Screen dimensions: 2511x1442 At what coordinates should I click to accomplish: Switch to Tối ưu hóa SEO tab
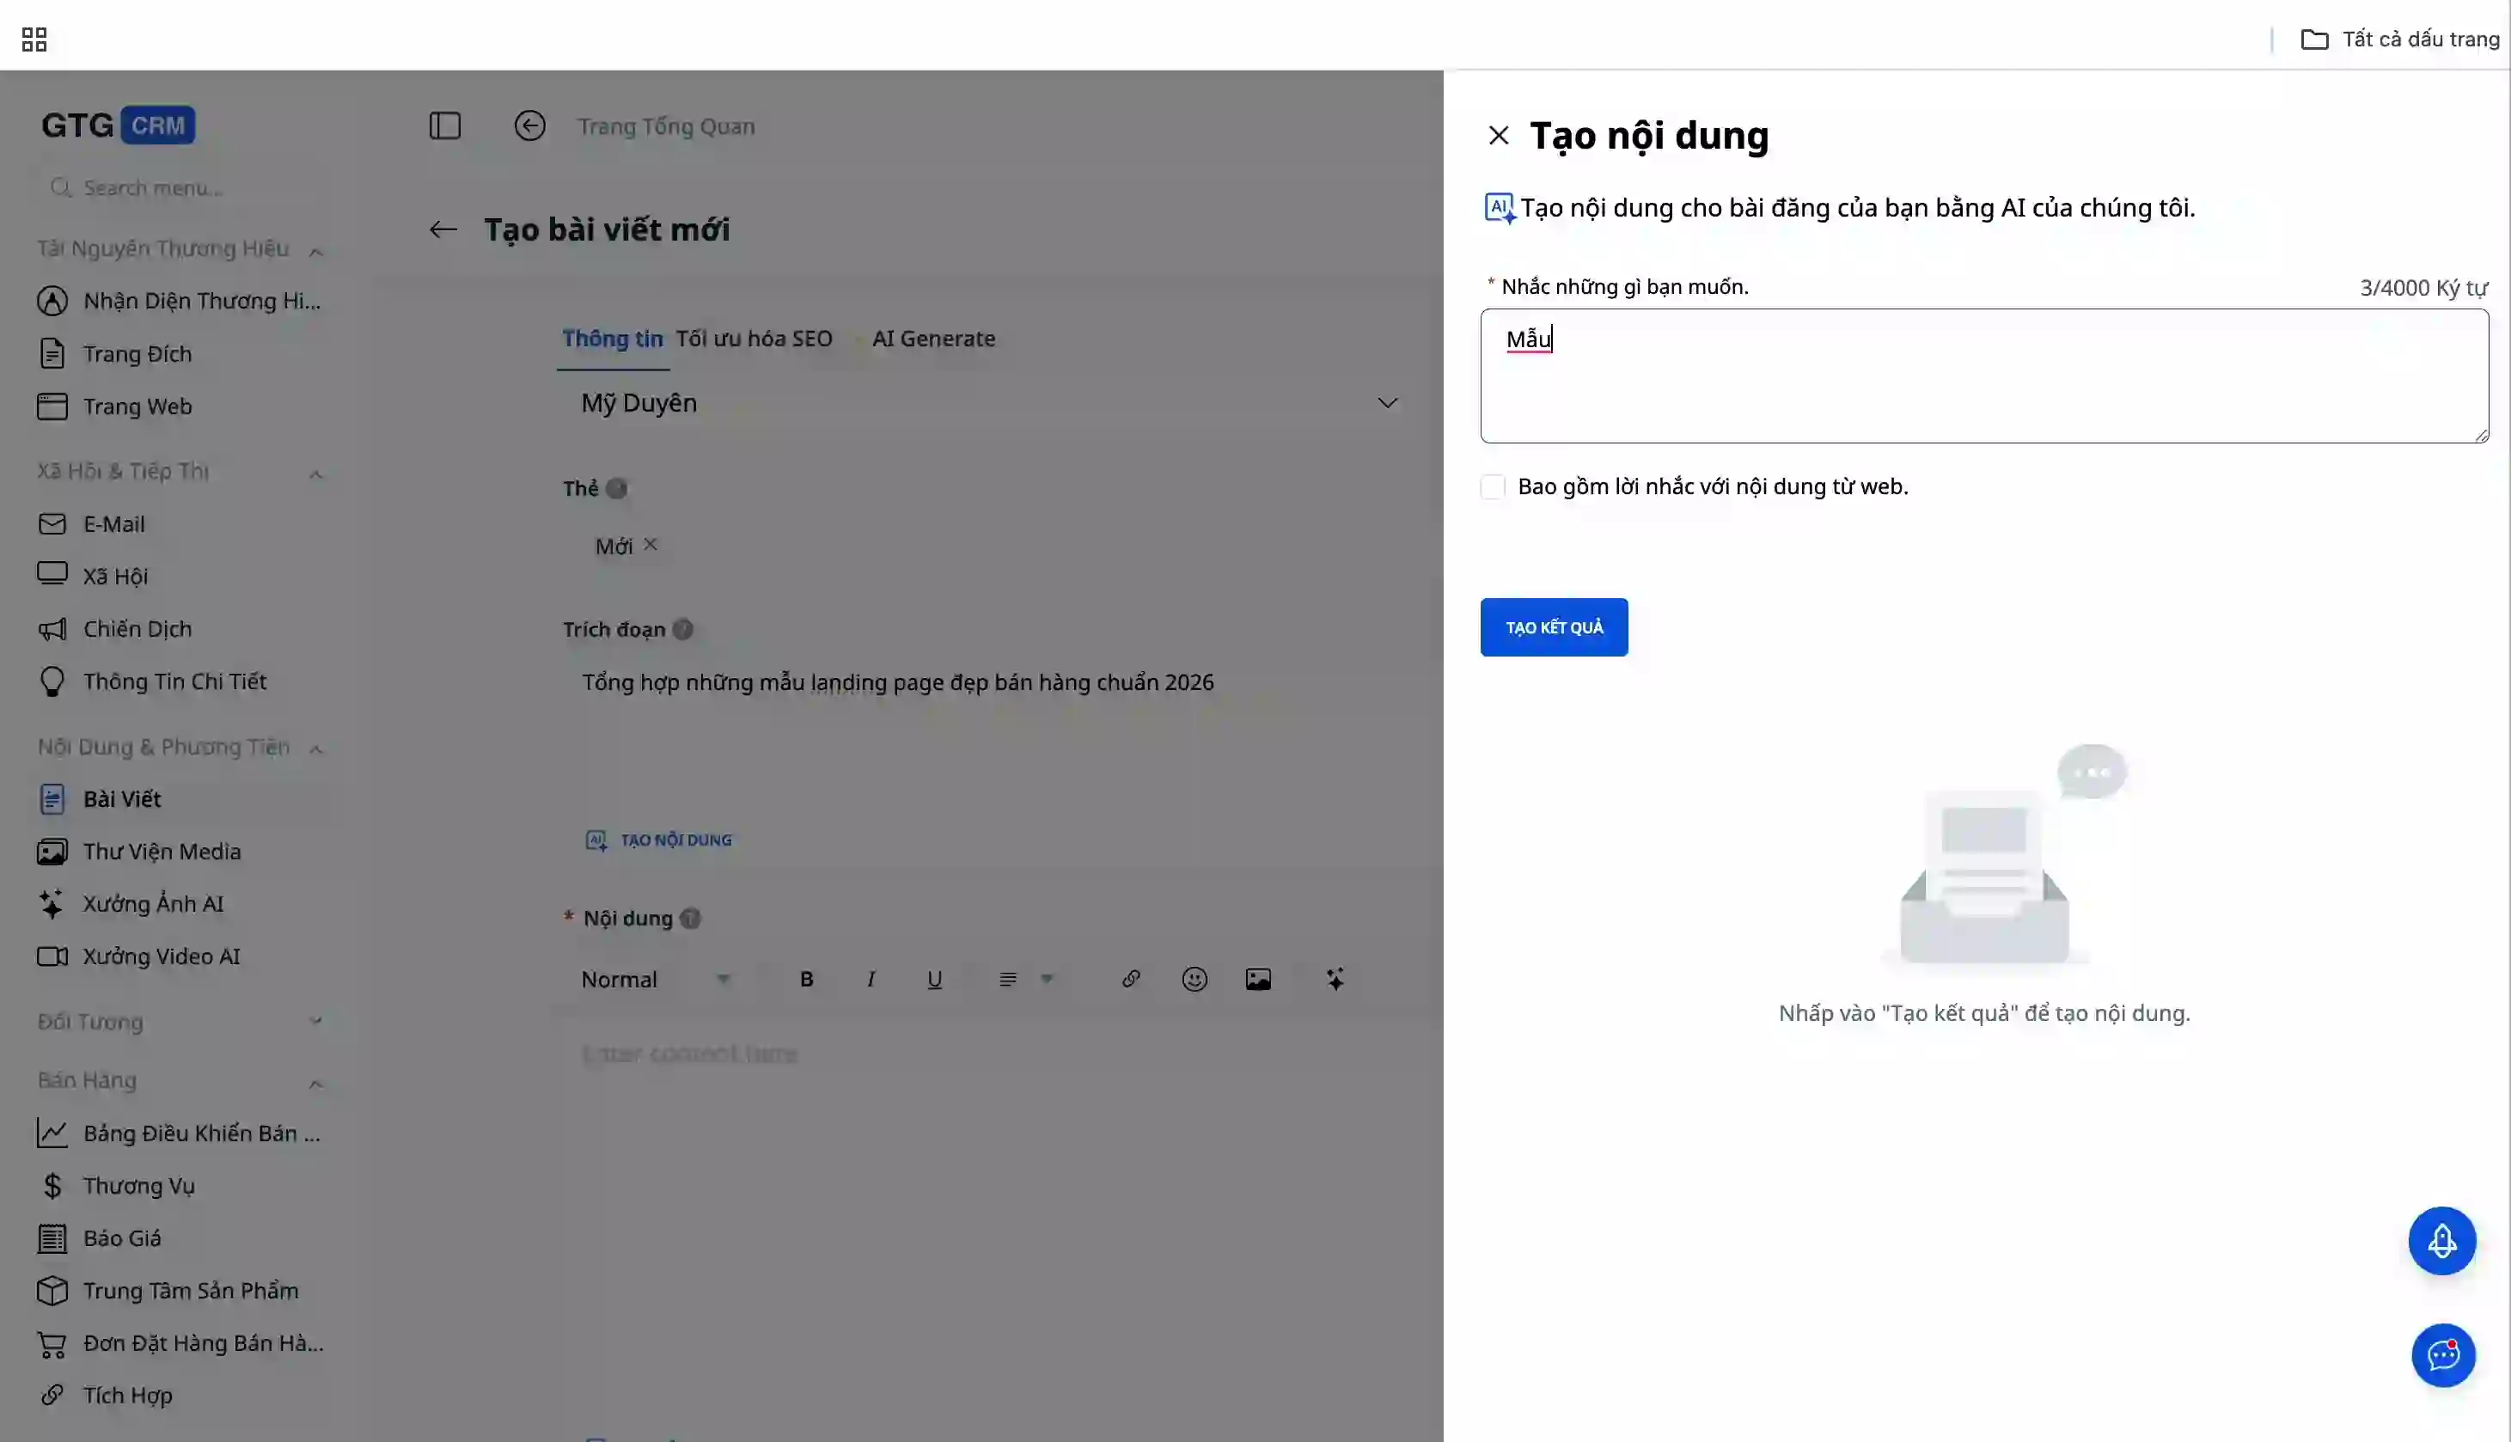click(x=754, y=339)
